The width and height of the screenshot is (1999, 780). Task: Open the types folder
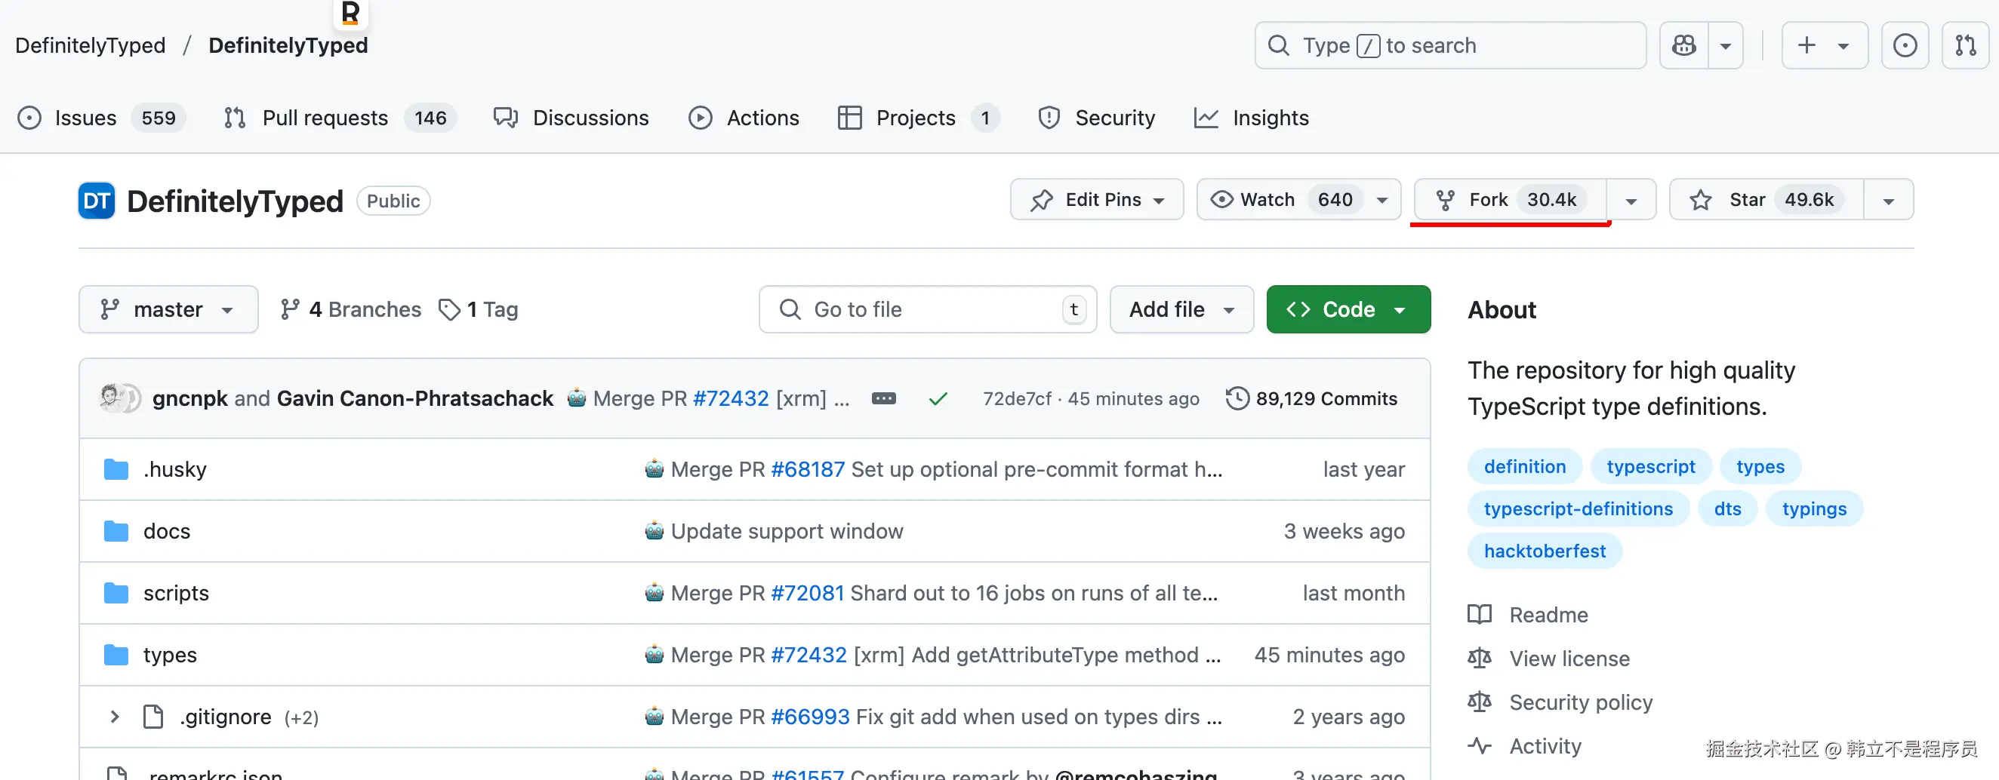point(170,656)
